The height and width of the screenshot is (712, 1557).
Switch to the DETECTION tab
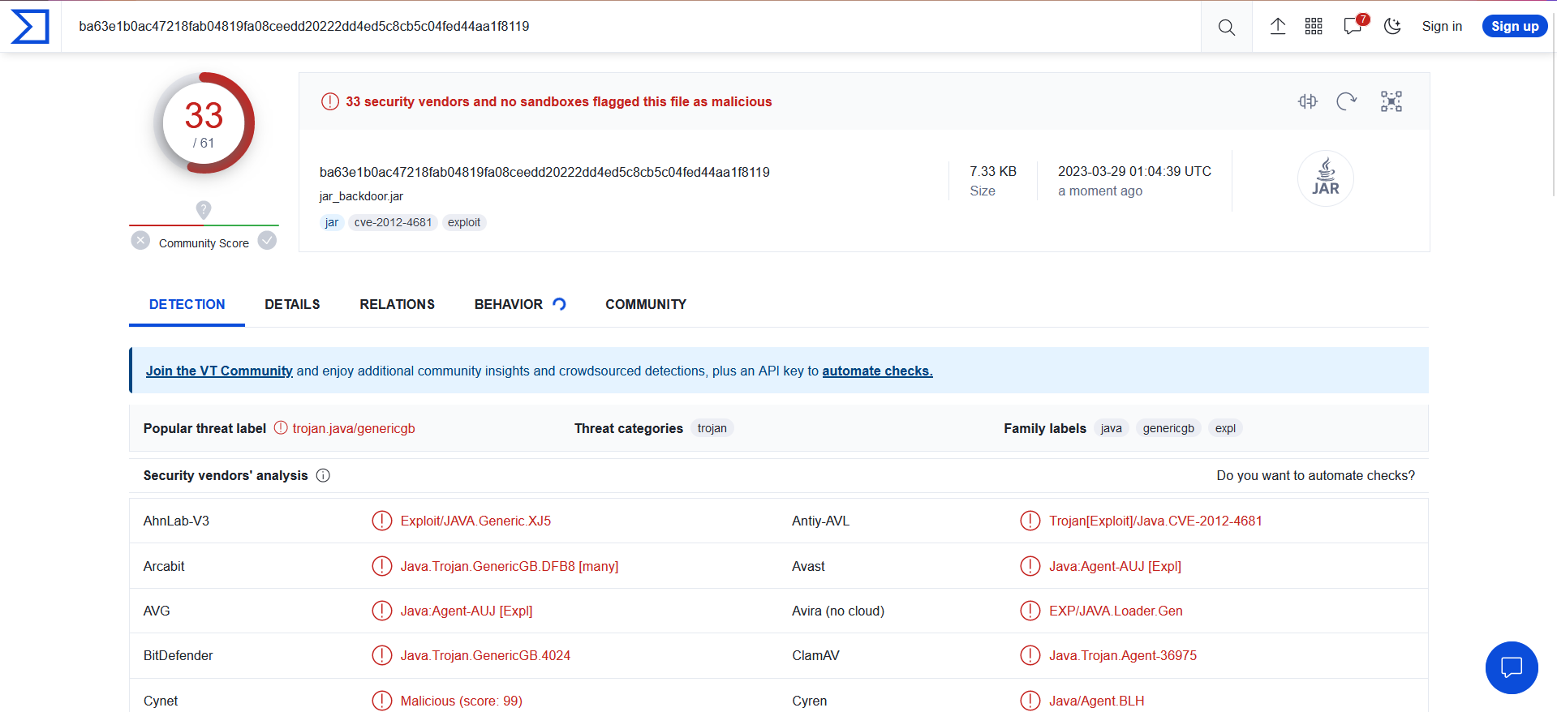[187, 305]
